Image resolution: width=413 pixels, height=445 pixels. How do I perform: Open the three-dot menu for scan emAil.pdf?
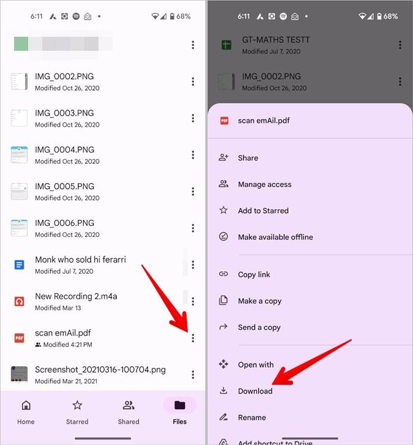[x=193, y=338]
